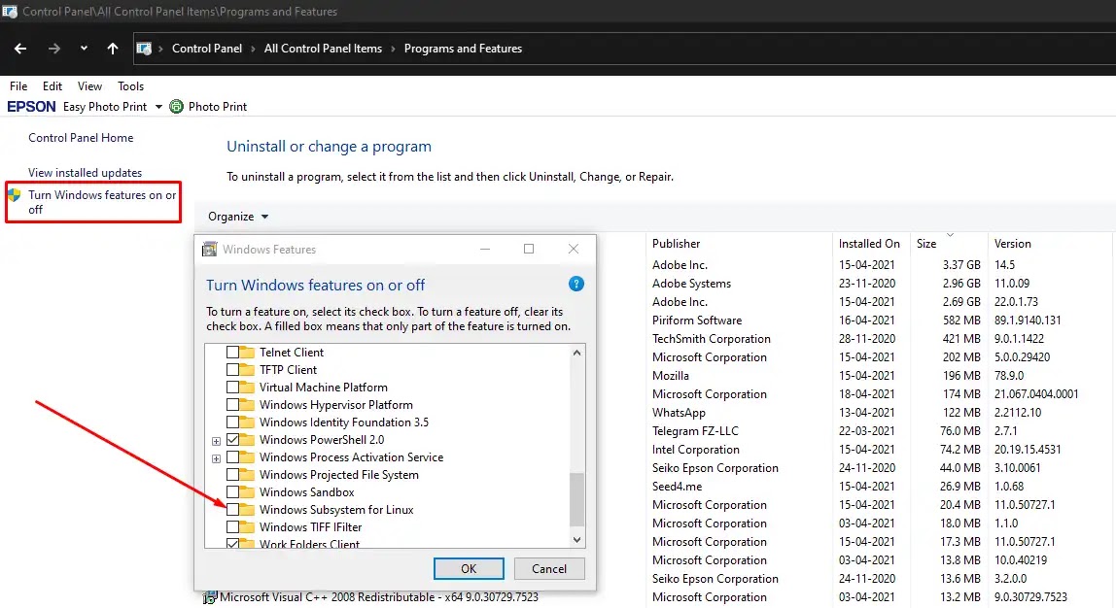Screen dimensions: 1116x608
Task: Go up one level with Up arrow
Action: pos(113,49)
